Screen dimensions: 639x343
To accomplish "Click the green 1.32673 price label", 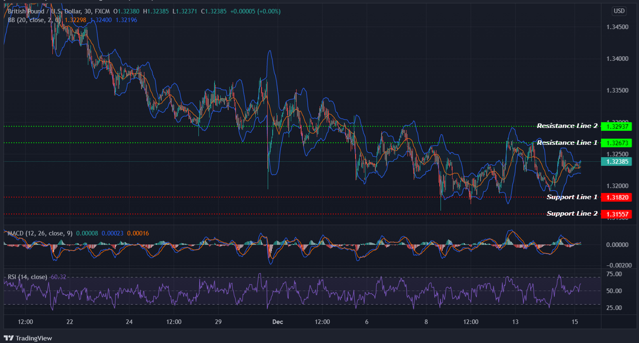I will 616,143.
